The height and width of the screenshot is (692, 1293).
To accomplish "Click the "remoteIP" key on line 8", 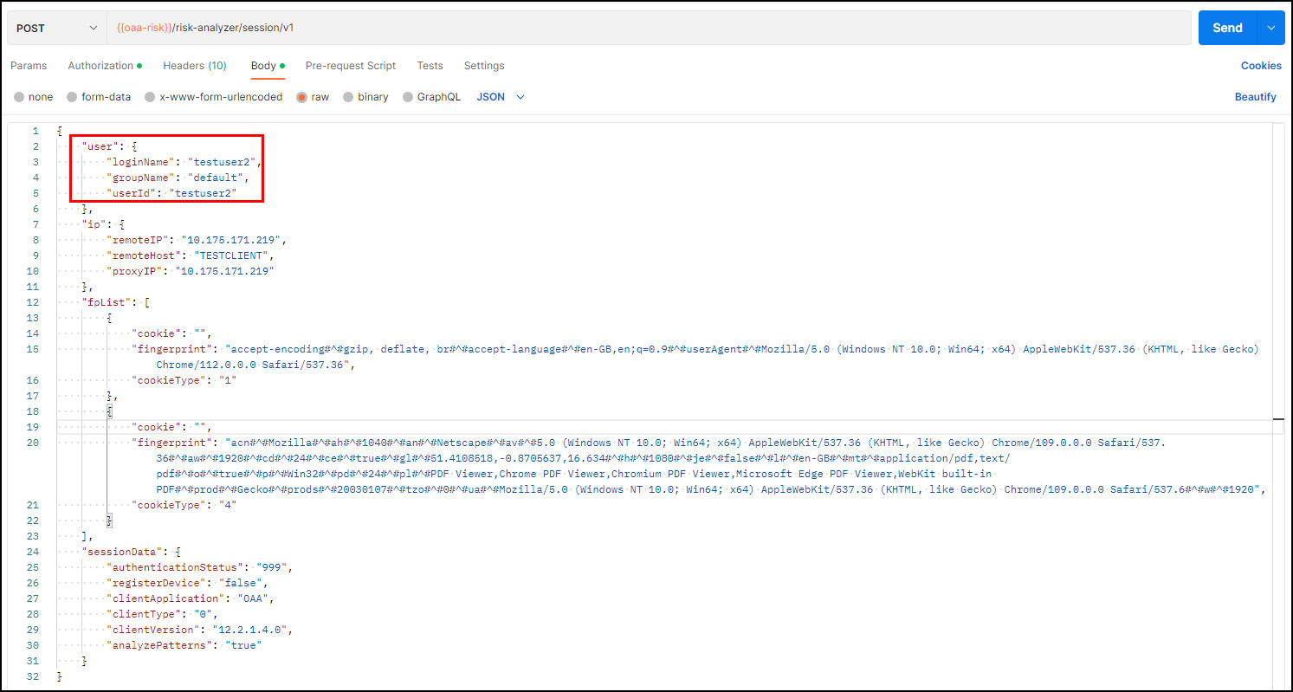I will 137,240.
